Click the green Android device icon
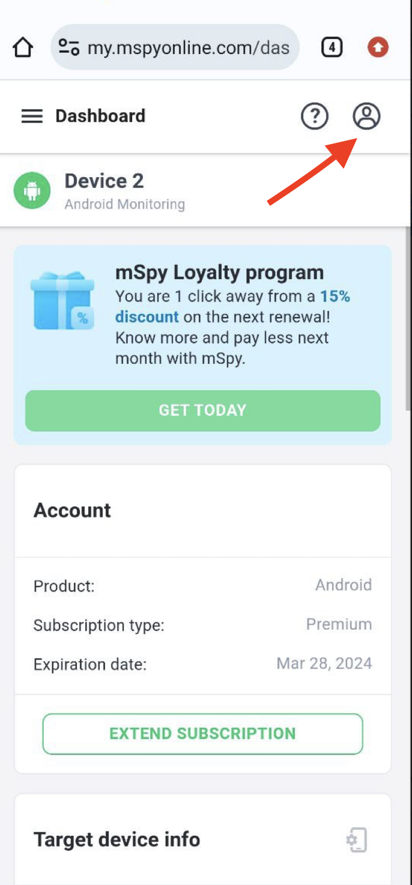 coord(32,192)
